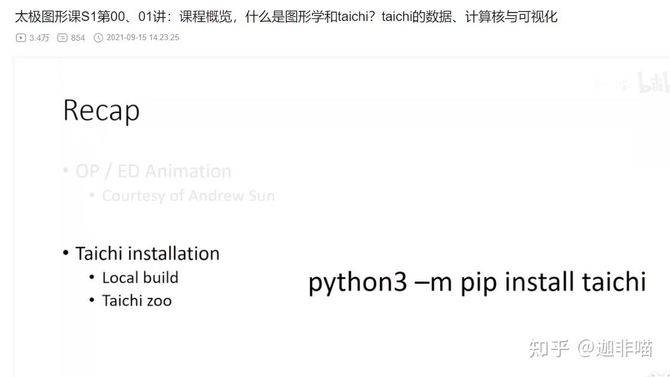Click the play count icon

tap(21, 38)
